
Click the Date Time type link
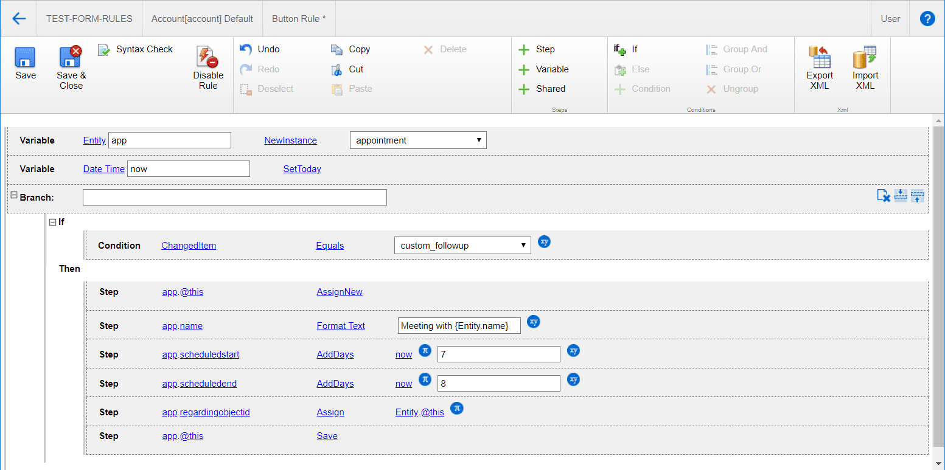(x=103, y=169)
